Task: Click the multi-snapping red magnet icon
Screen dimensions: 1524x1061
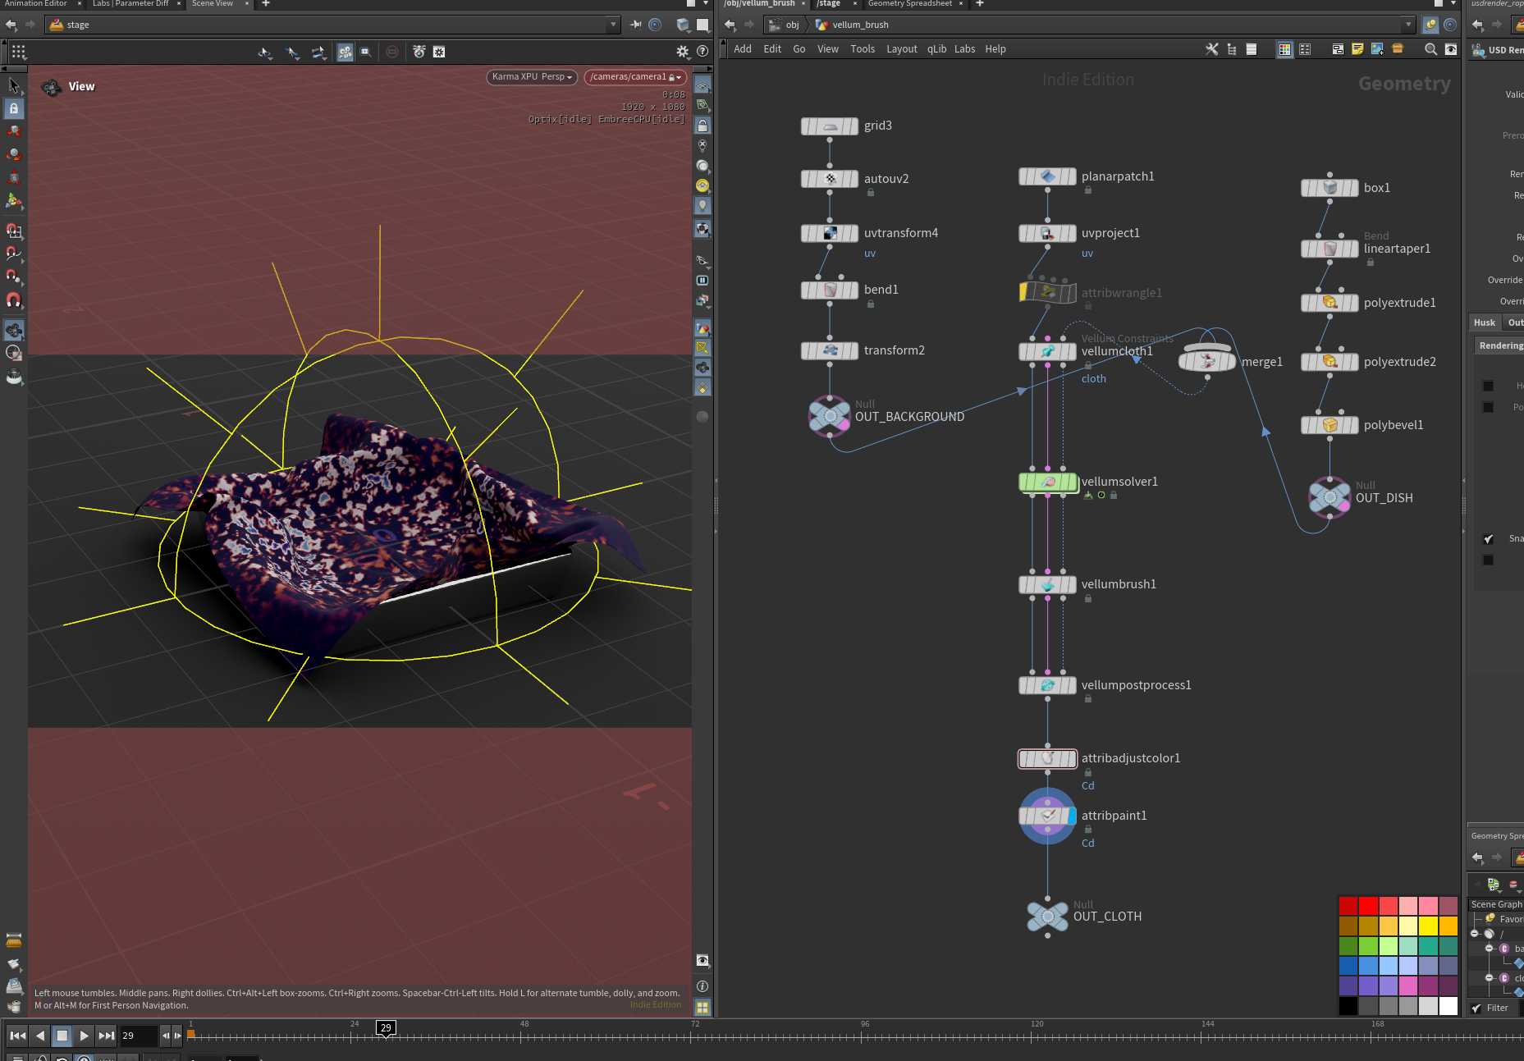Action: coord(14,300)
